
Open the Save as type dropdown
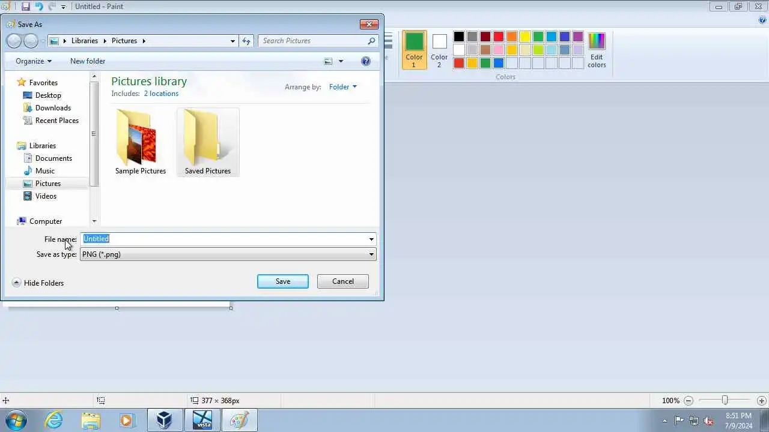coord(228,254)
